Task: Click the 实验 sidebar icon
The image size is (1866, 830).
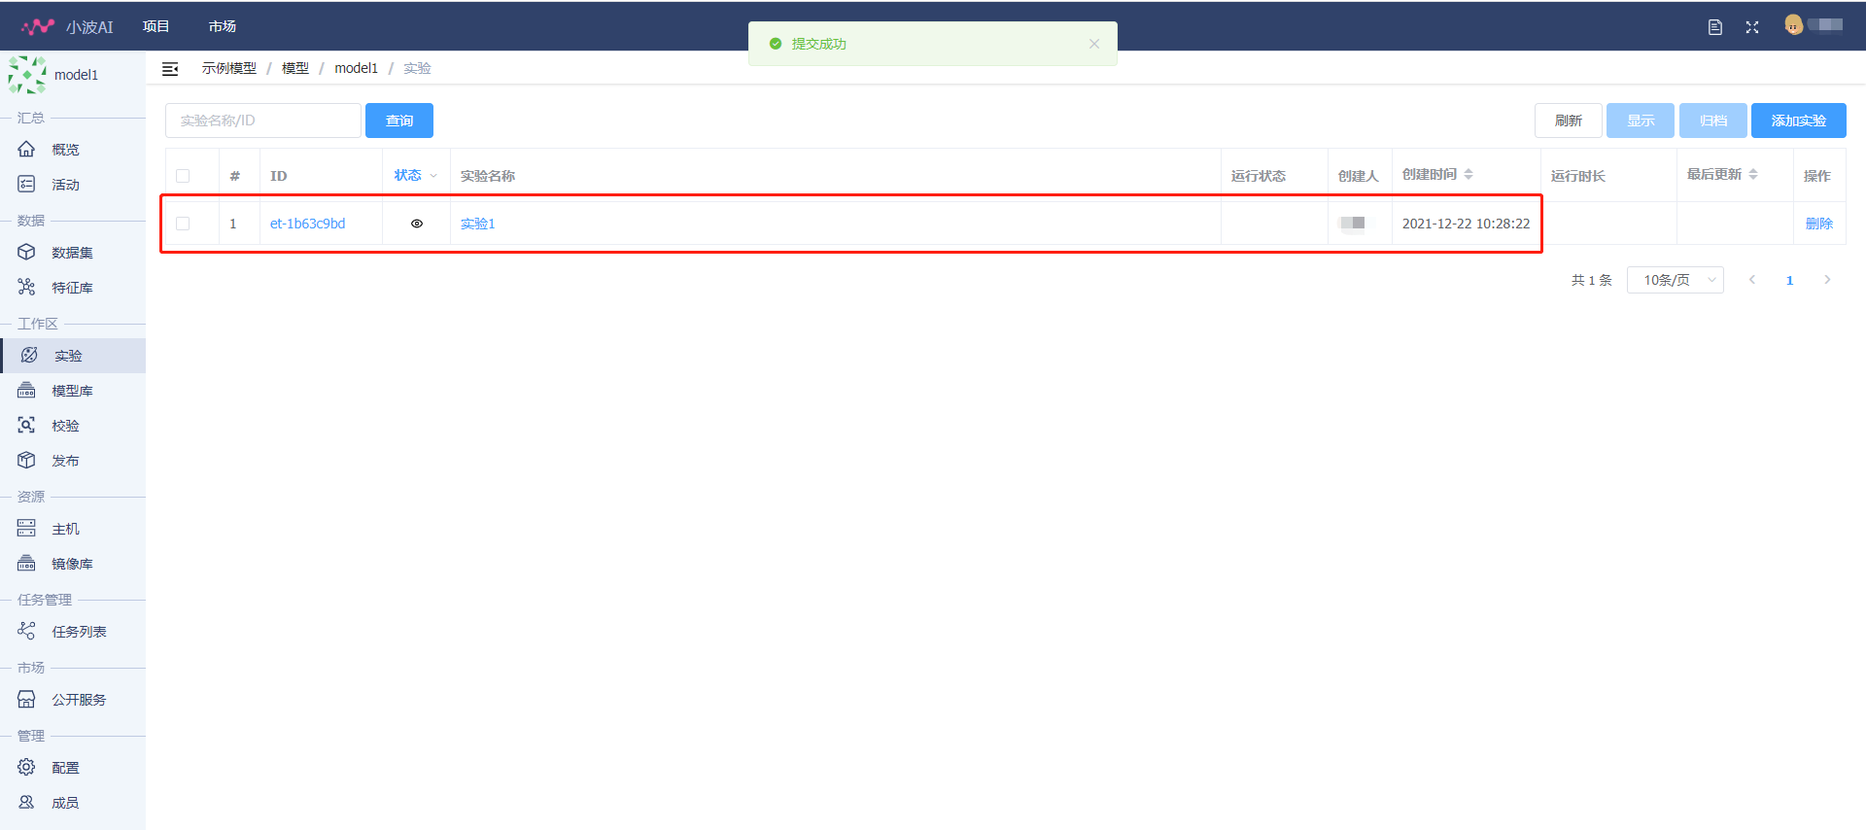Action: (x=29, y=356)
